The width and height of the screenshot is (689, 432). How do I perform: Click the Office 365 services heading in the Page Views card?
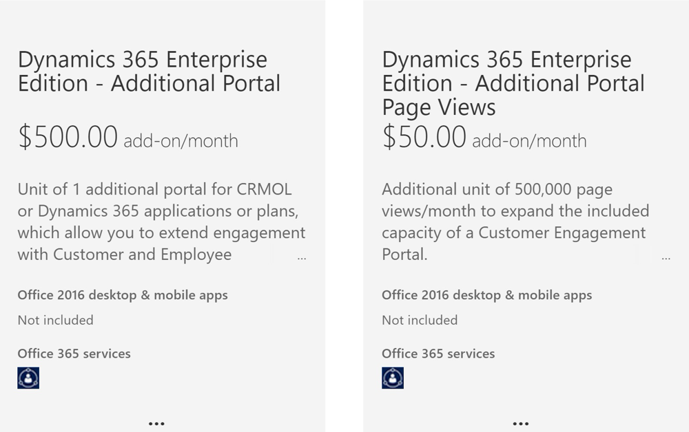[x=438, y=354]
